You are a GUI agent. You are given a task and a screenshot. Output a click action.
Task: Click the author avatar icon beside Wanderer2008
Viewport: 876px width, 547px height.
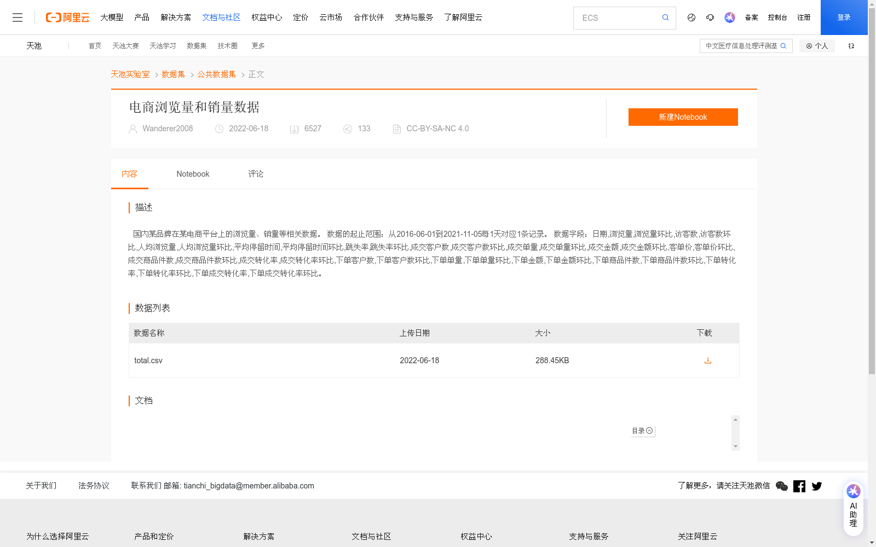[x=132, y=129]
